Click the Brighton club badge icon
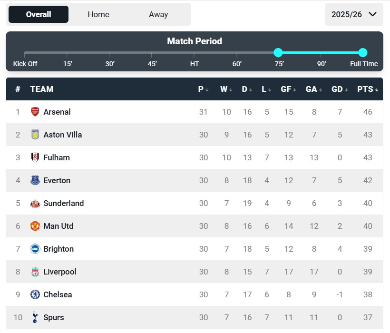Viewport: 390px width, 333px height. (x=35, y=249)
